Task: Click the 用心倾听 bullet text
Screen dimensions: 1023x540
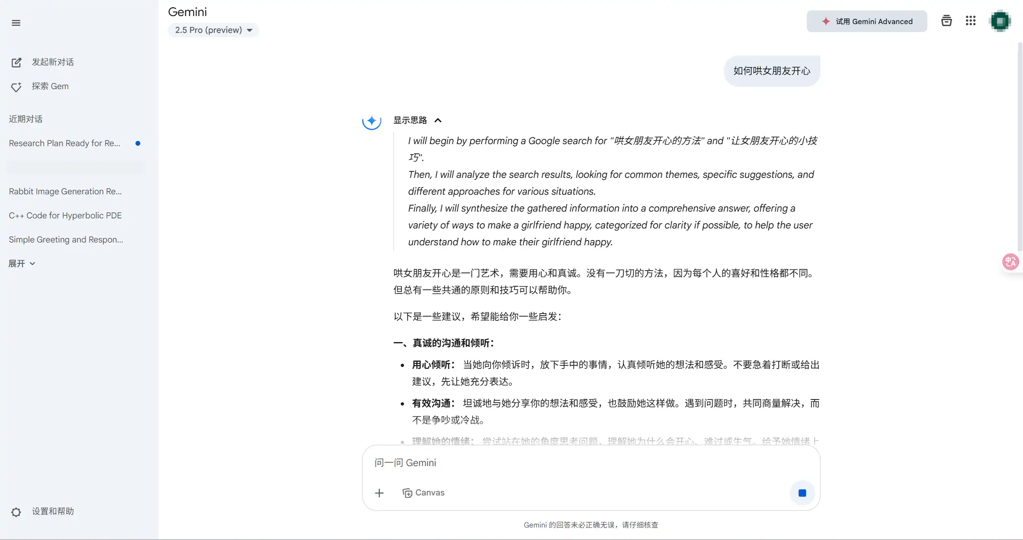Action: pos(616,373)
